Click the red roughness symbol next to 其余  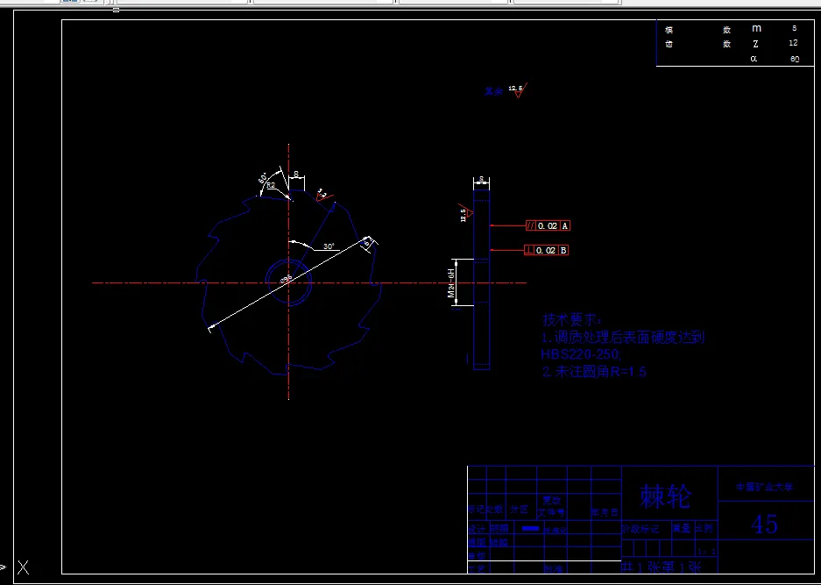[519, 90]
